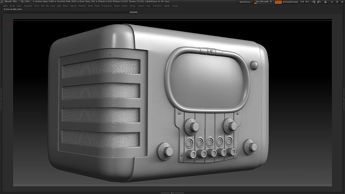Open the Zplugin menu
The image size is (345, 194).
click(x=167, y=6)
